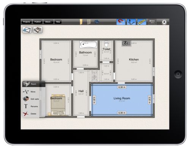Click the Publish button
Image resolution: width=190 pixels, height=148 pixels.
[x=38, y=22]
